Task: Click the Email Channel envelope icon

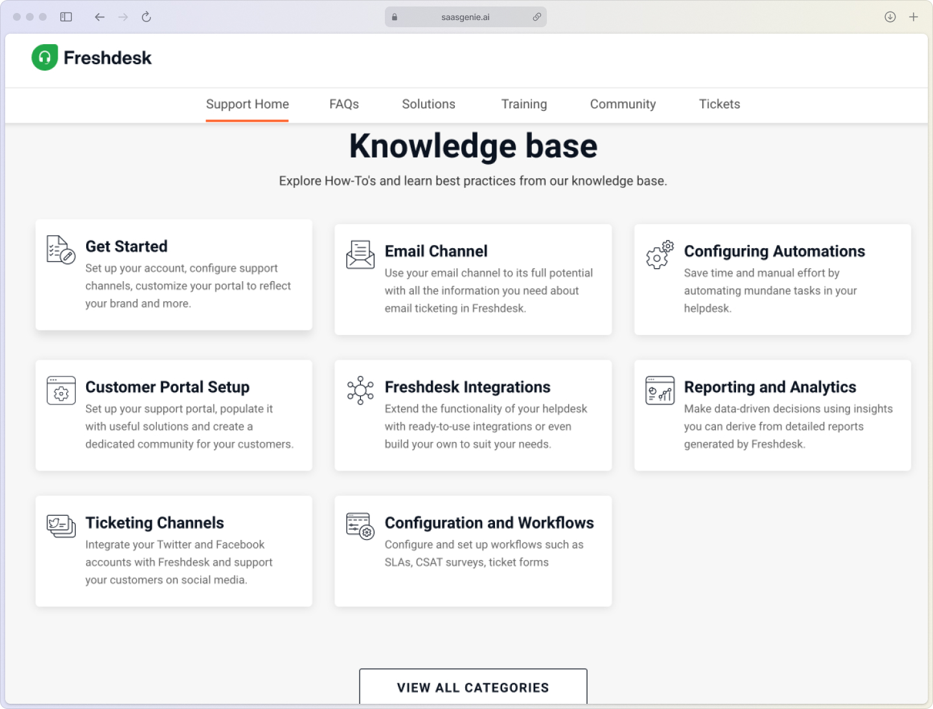Action: tap(360, 255)
